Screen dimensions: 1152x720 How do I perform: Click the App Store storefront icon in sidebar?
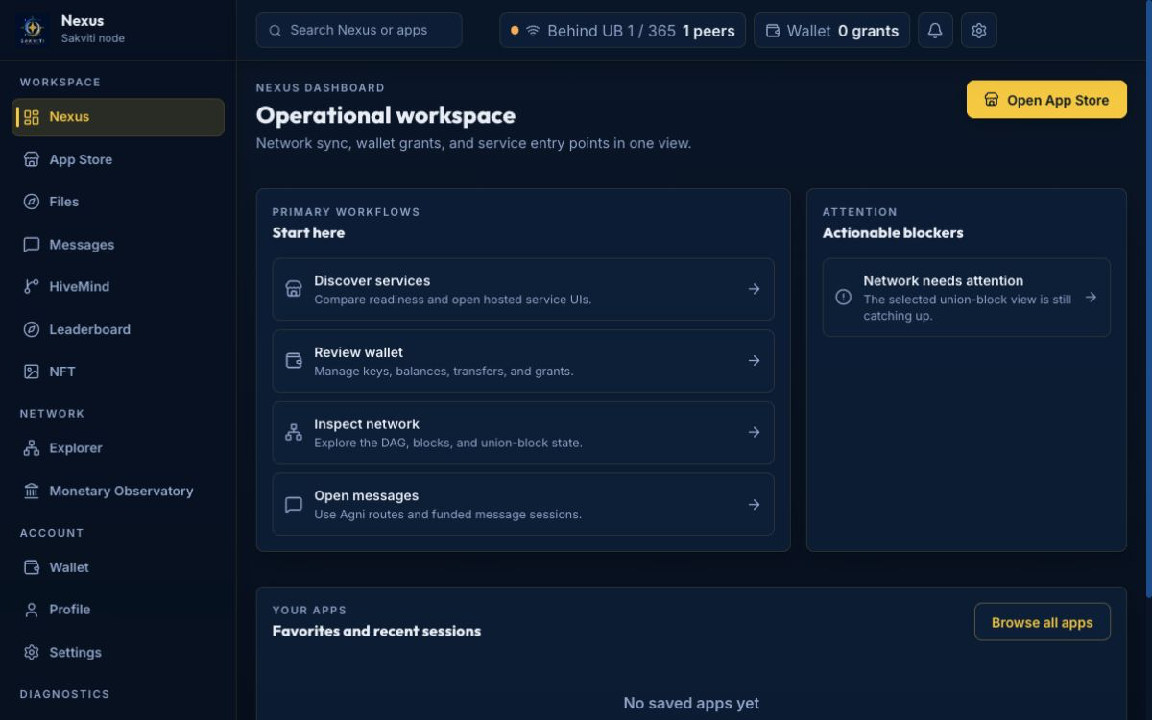click(32, 159)
